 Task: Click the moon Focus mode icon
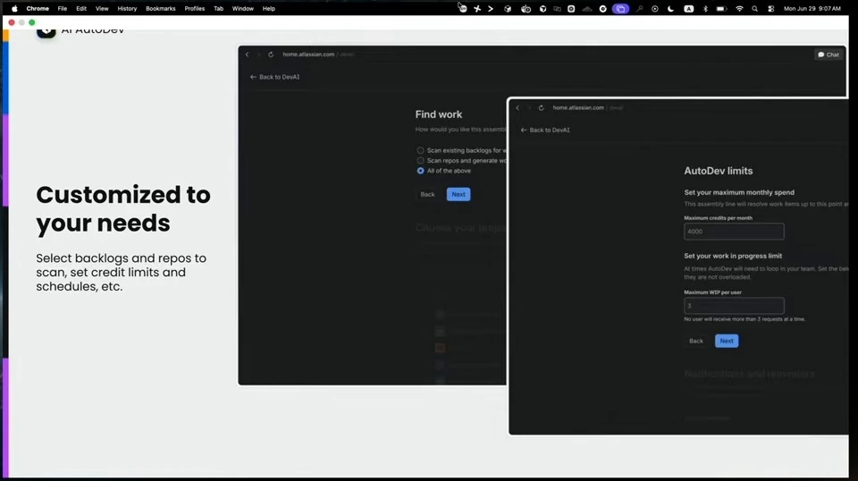point(670,9)
